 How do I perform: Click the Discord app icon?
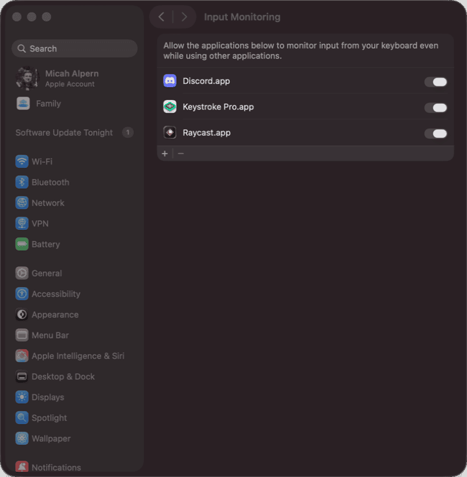click(x=170, y=81)
